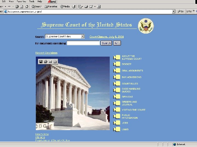This screenshot has width=197, height=147.
Task: Open the What's New link
Action: coord(42,134)
